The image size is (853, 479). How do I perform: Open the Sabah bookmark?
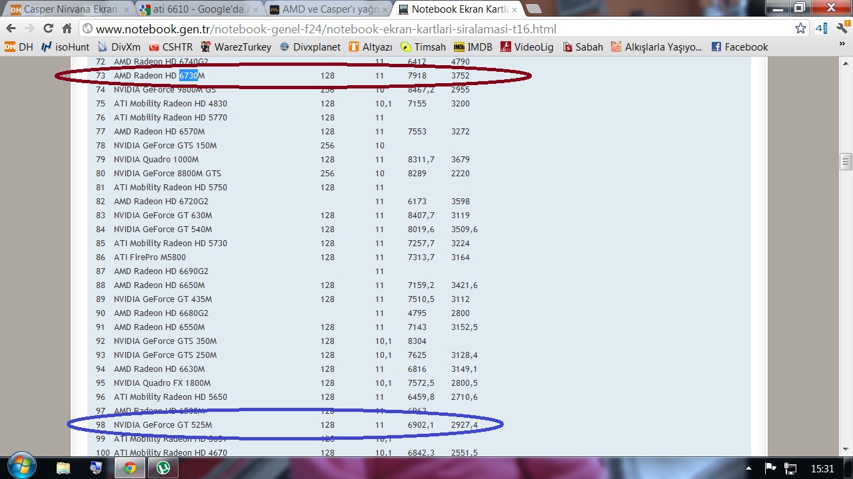582,47
